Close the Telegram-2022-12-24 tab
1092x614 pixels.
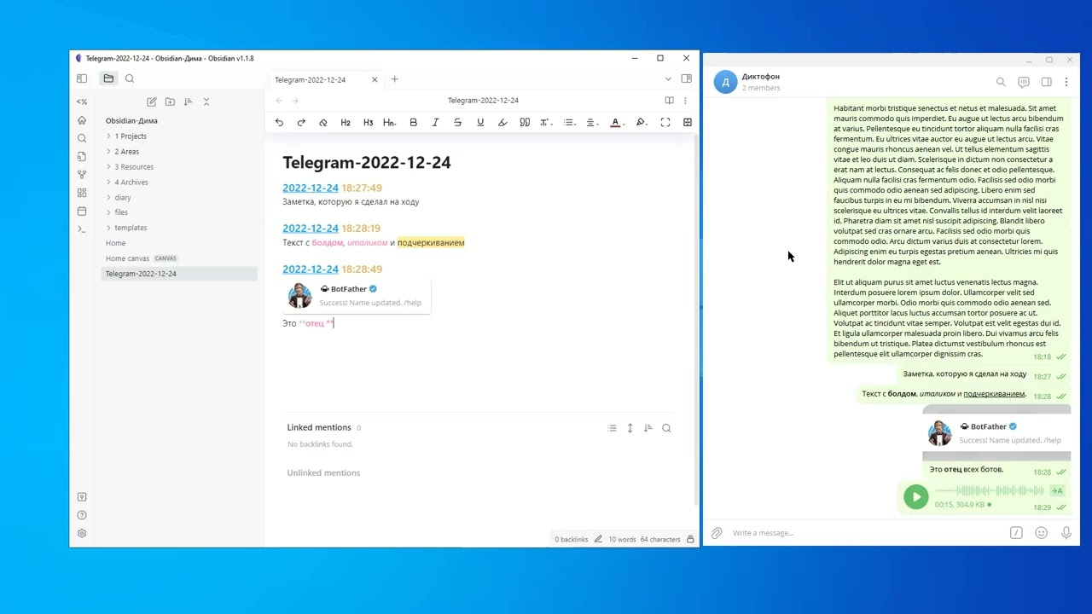[x=375, y=79]
